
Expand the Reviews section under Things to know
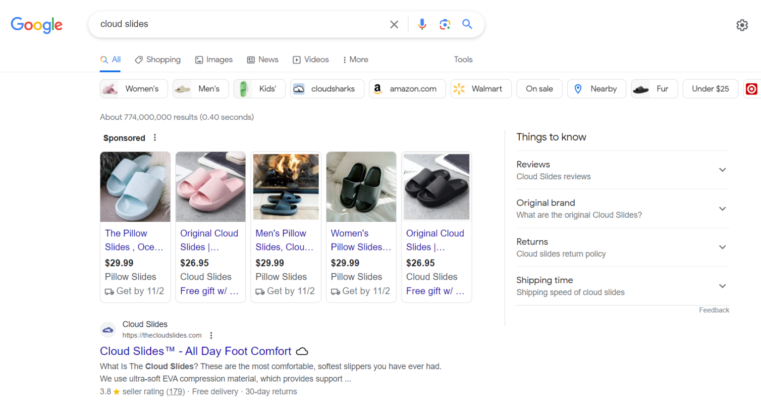tap(722, 170)
